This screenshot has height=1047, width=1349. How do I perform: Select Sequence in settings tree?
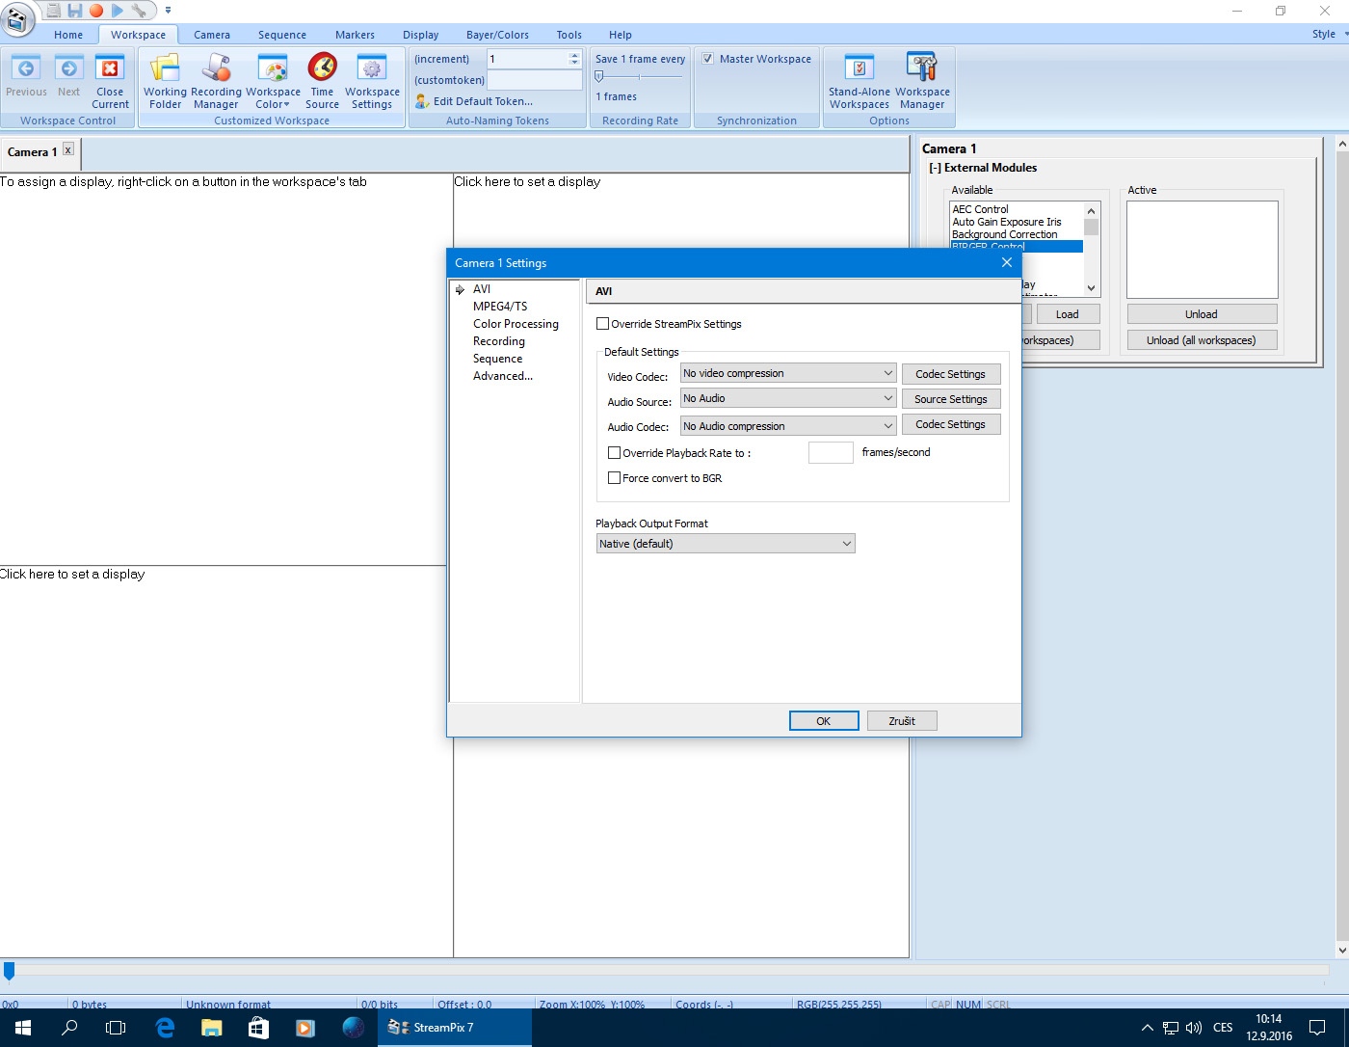pyautogui.click(x=497, y=359)
